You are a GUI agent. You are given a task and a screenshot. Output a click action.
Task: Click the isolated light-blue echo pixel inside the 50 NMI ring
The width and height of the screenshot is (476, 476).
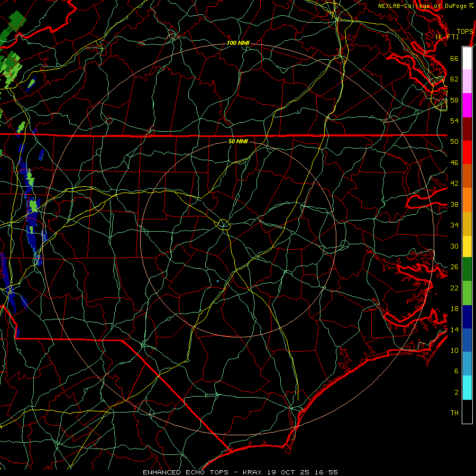[218, 281]
